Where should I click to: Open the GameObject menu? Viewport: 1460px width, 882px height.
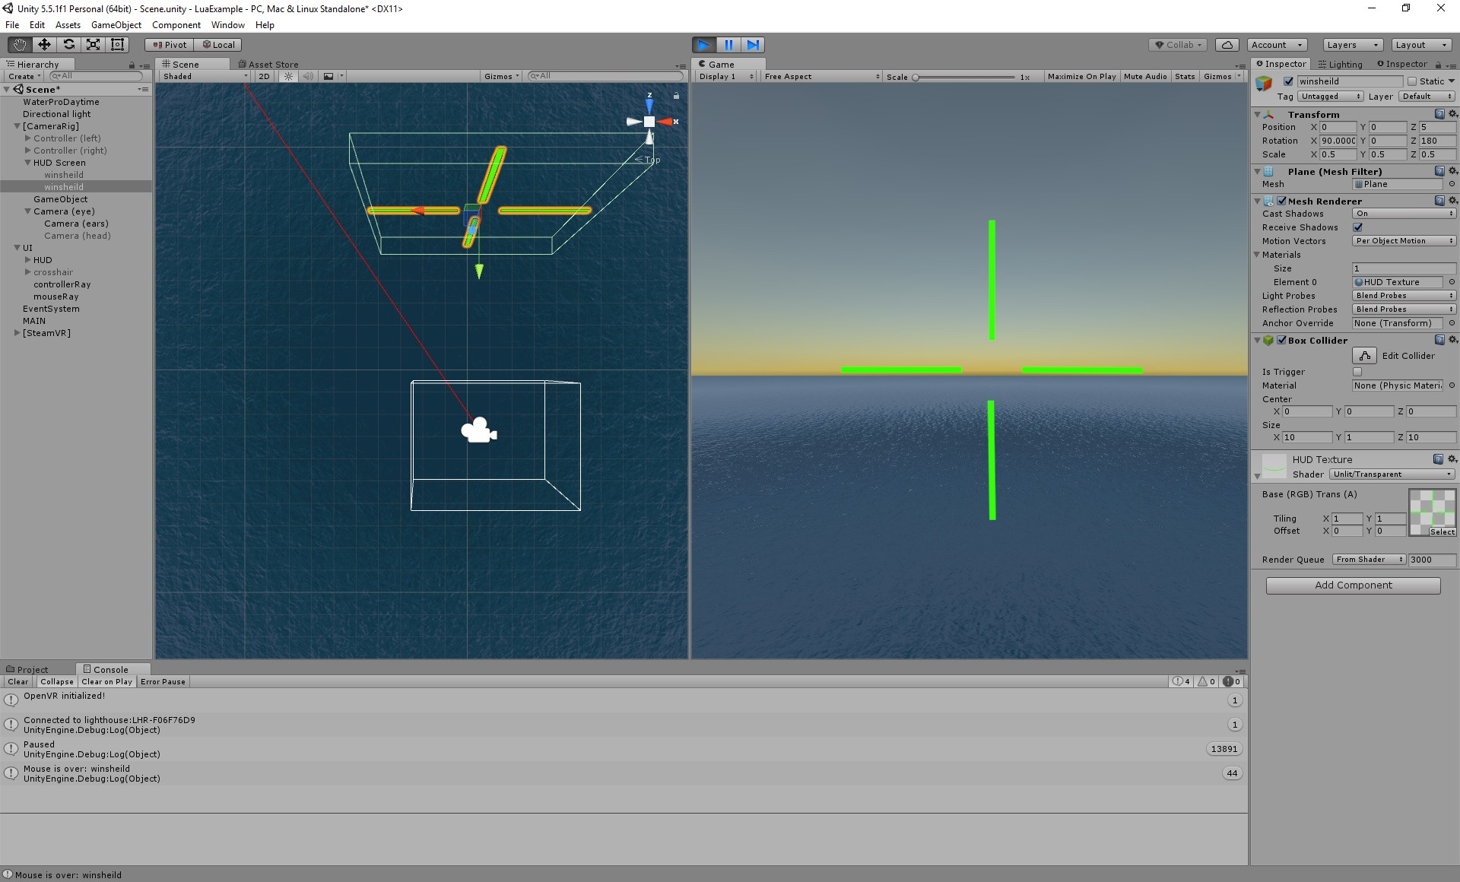tap(116, 25)
